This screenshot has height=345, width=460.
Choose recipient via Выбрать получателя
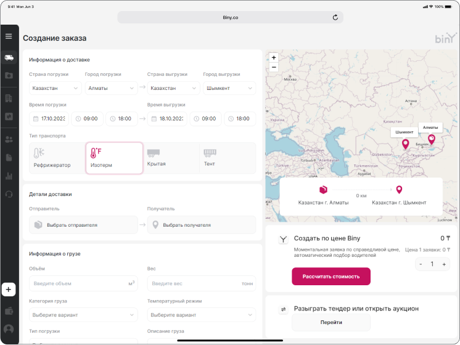point(202,225)
